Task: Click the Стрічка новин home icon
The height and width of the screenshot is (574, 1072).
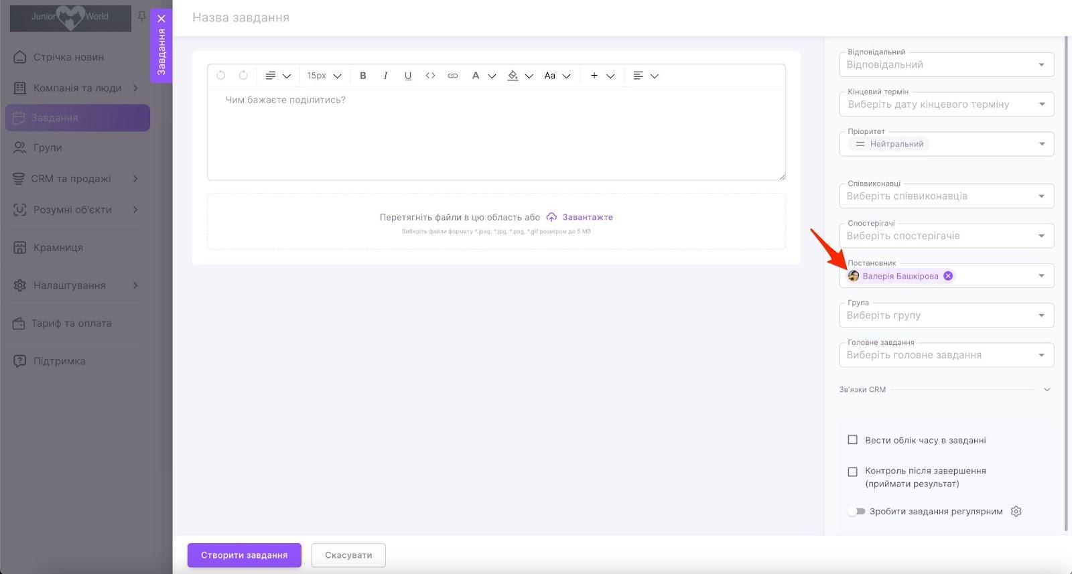Action: (20, 57)
